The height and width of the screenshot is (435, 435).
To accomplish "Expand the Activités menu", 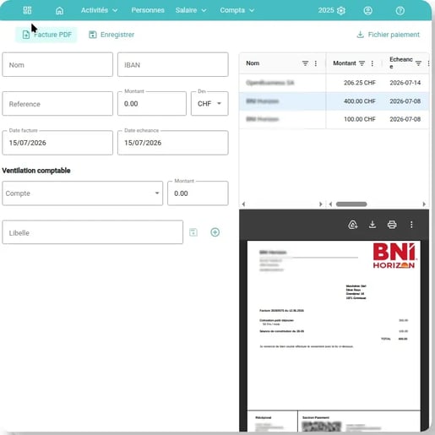I will coord(99,10).
